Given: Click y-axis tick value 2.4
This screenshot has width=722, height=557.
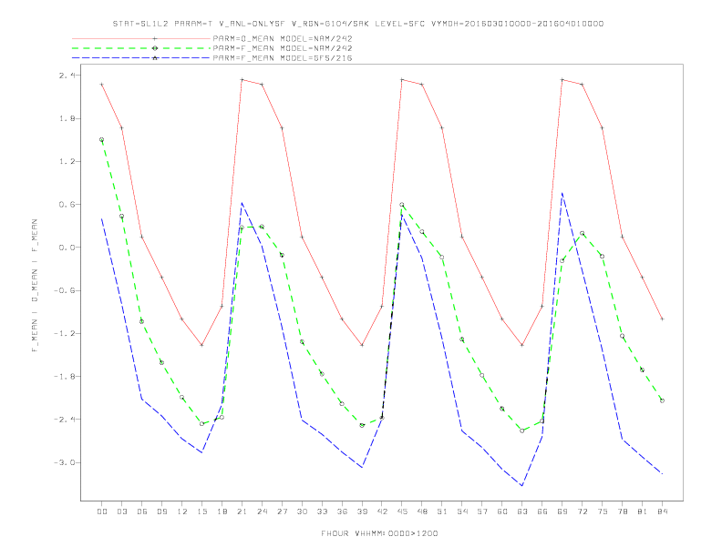Looking at the screenshot, I should tap(67, 75).
